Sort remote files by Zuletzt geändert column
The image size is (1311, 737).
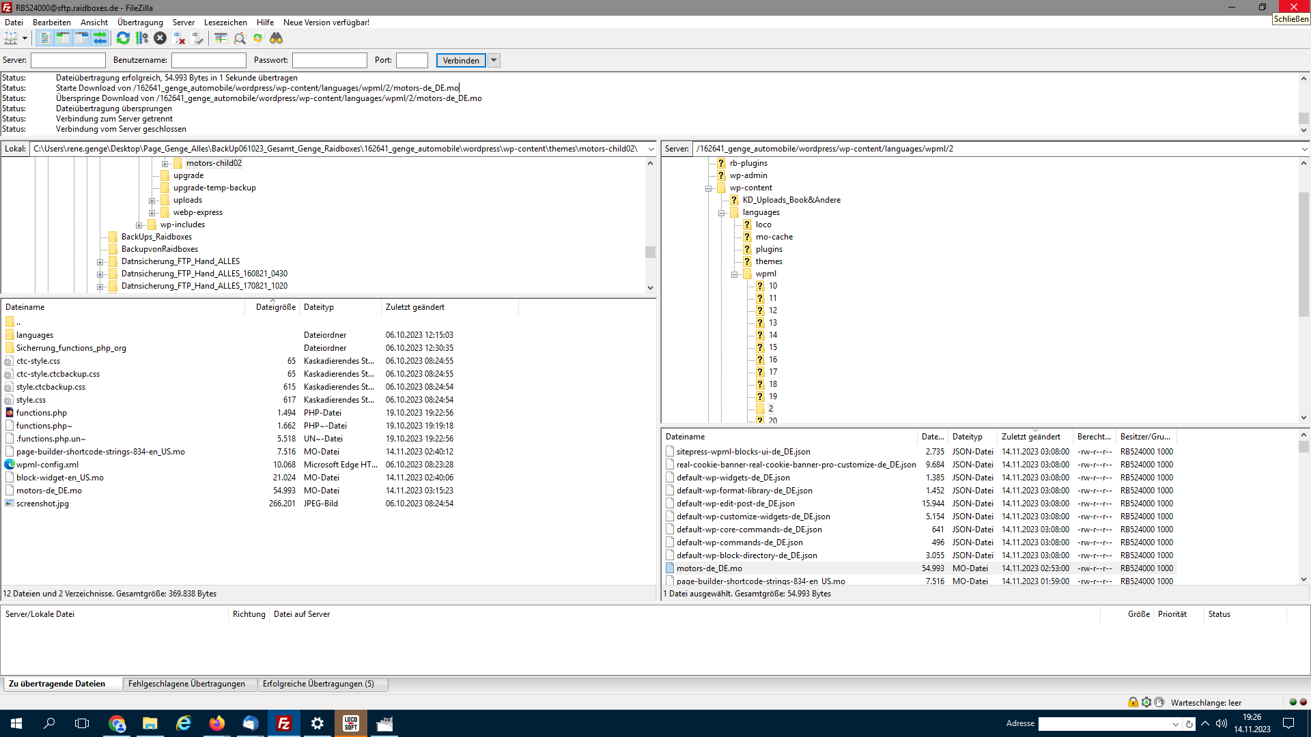click(1030, 437)
